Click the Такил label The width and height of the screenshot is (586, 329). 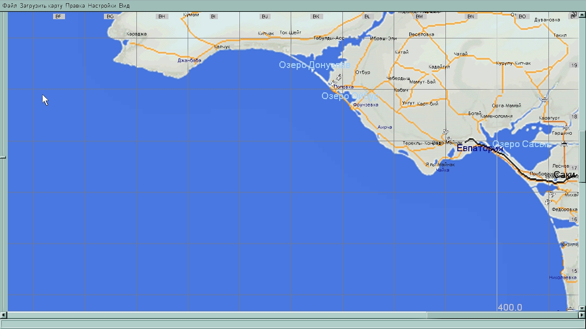coord(559,35)
